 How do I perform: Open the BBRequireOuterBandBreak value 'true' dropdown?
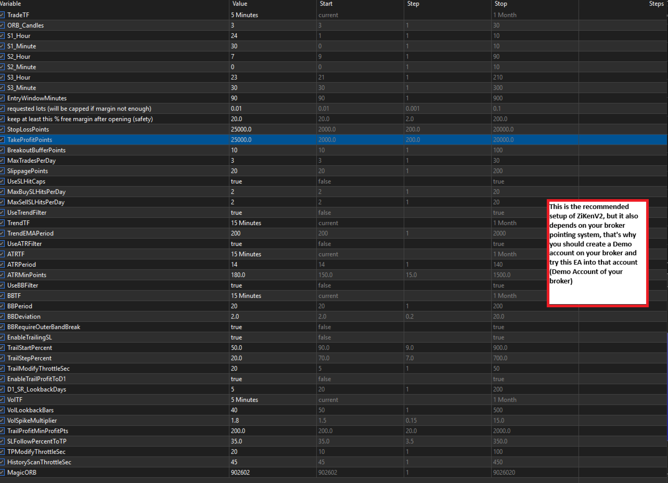point(272,327)
